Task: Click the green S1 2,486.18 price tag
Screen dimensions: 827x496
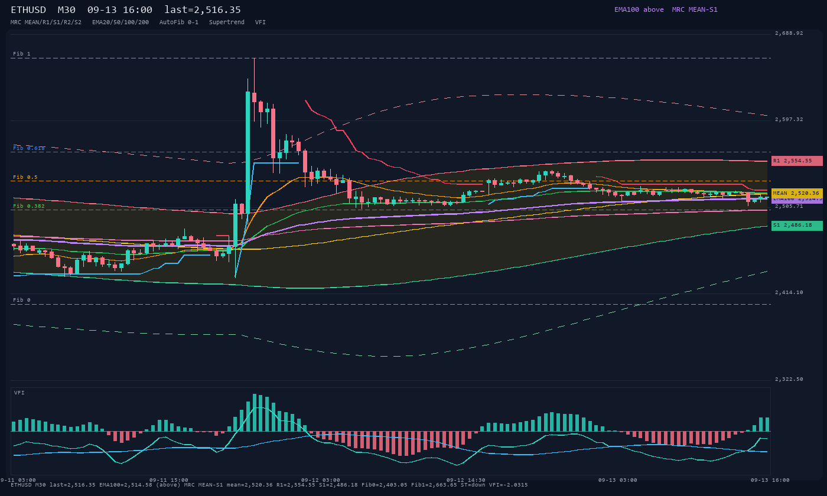Action: point(797,226)
